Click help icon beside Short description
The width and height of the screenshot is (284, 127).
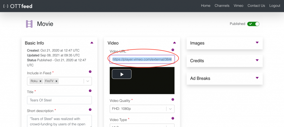point(90,110)
